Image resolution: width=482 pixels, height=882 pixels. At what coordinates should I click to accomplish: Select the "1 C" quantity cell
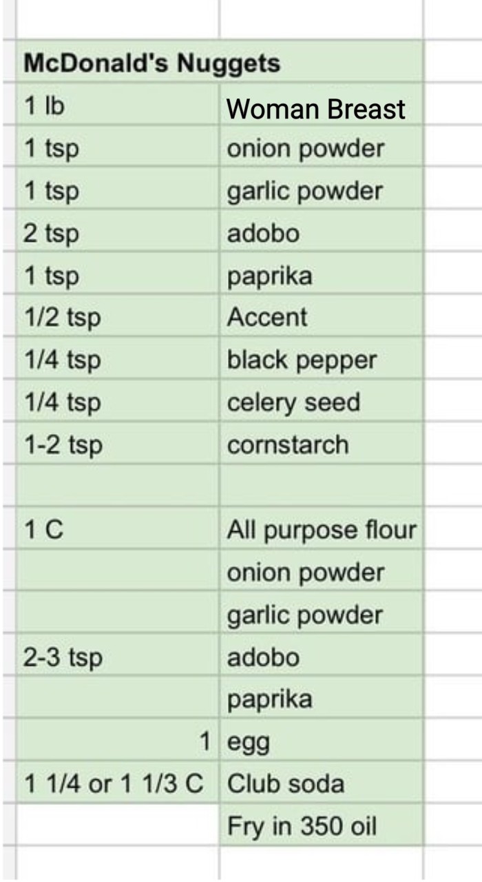pos(117,530)
